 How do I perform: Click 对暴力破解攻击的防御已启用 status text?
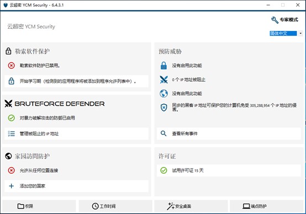(x=48, y=118)
